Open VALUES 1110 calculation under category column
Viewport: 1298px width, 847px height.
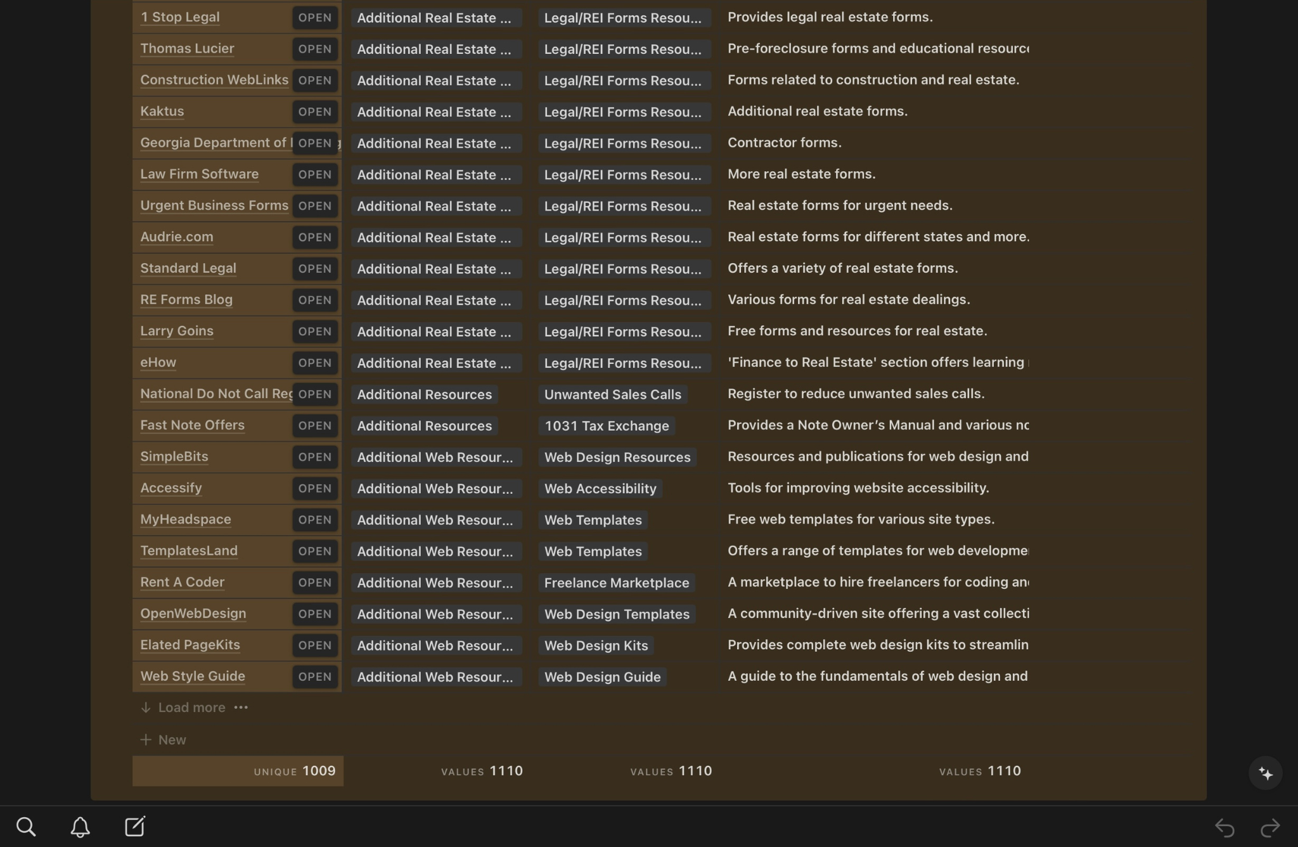pyautogui.click(x=482, y=772)
